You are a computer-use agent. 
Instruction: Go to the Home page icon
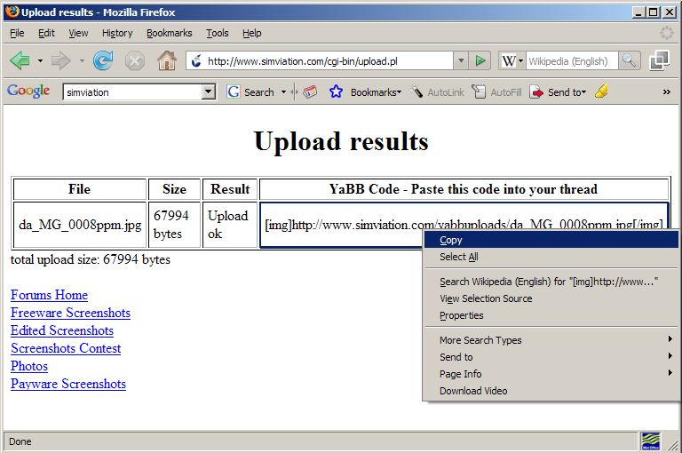click(x=166, y=60)
